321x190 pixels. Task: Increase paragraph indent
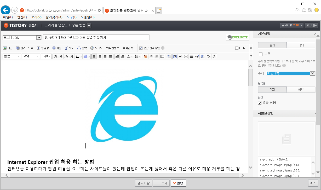(x=117, y=56)
